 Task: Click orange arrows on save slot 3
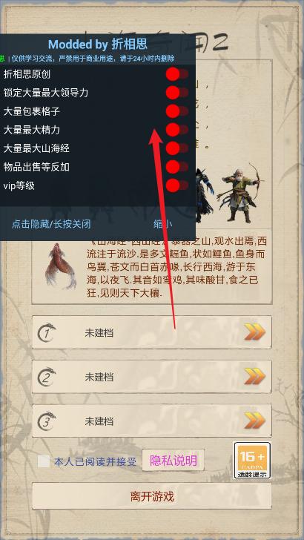[x=255, y=421]
